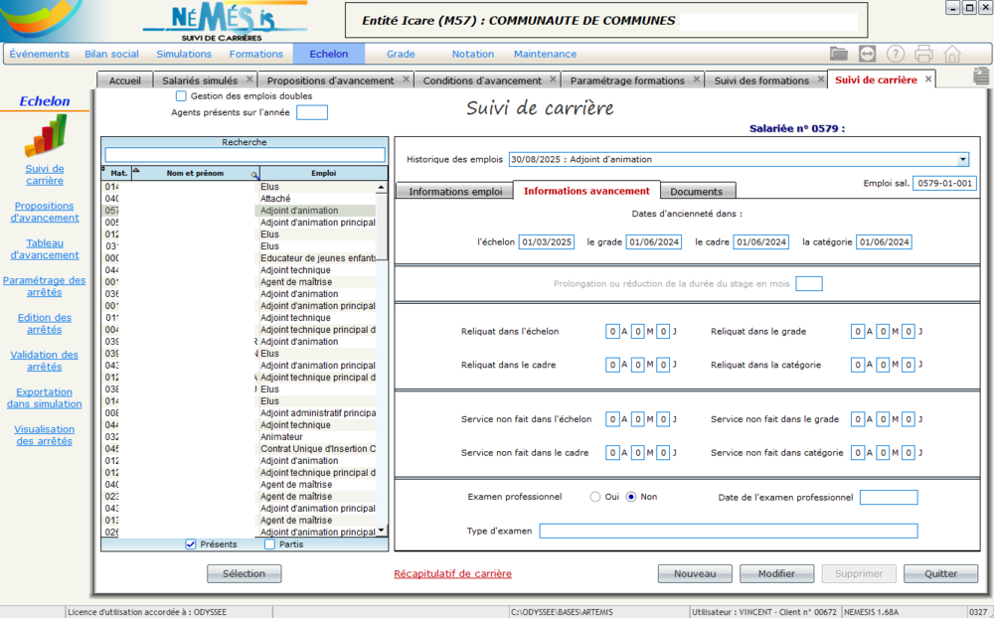Enable Gestion des emplois doubles checkbox

(181, 96)
